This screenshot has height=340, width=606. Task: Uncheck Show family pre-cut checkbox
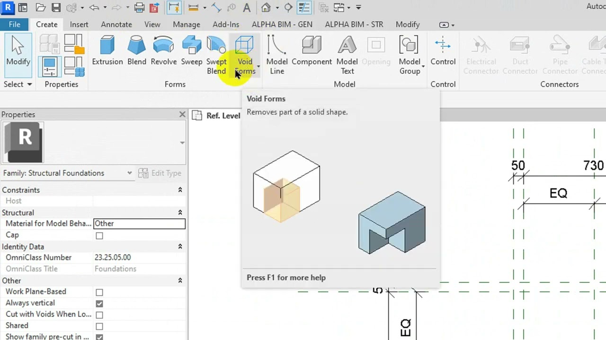99,337
